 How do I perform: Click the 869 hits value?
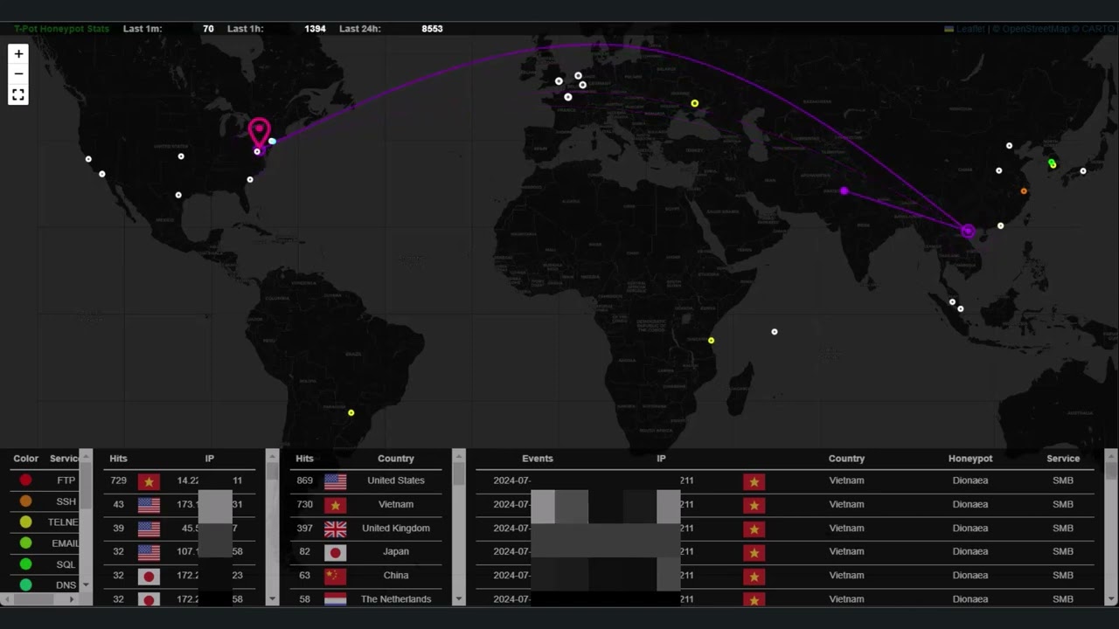[304, 480]
